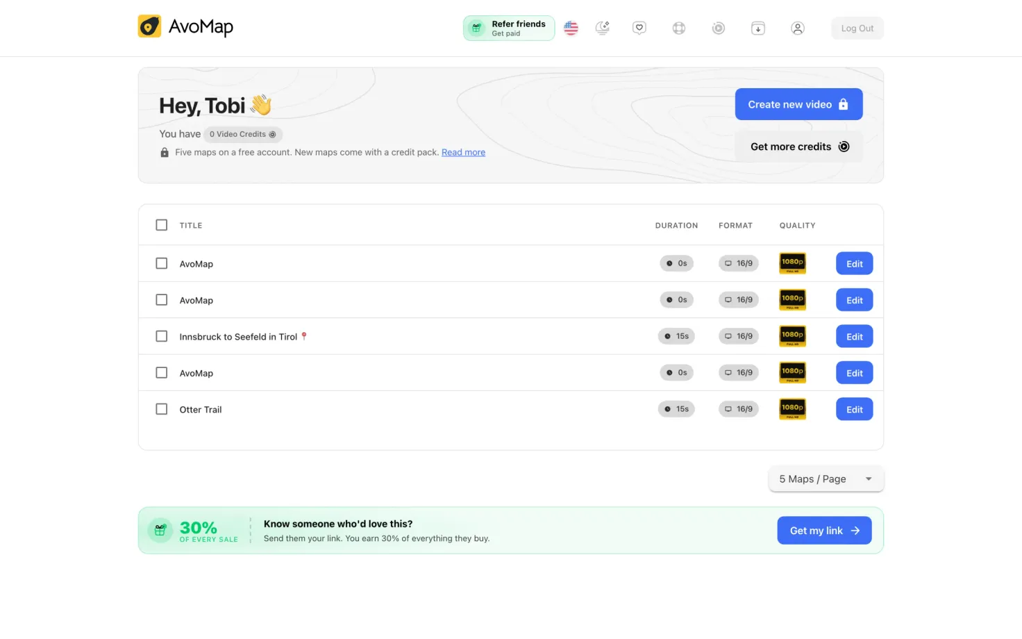Click the 15s duration badge for Innsbruck row

click(x=676, y=336)
